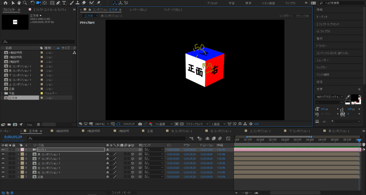
Task: Select the Rotation tool
Action: [32, 3]
